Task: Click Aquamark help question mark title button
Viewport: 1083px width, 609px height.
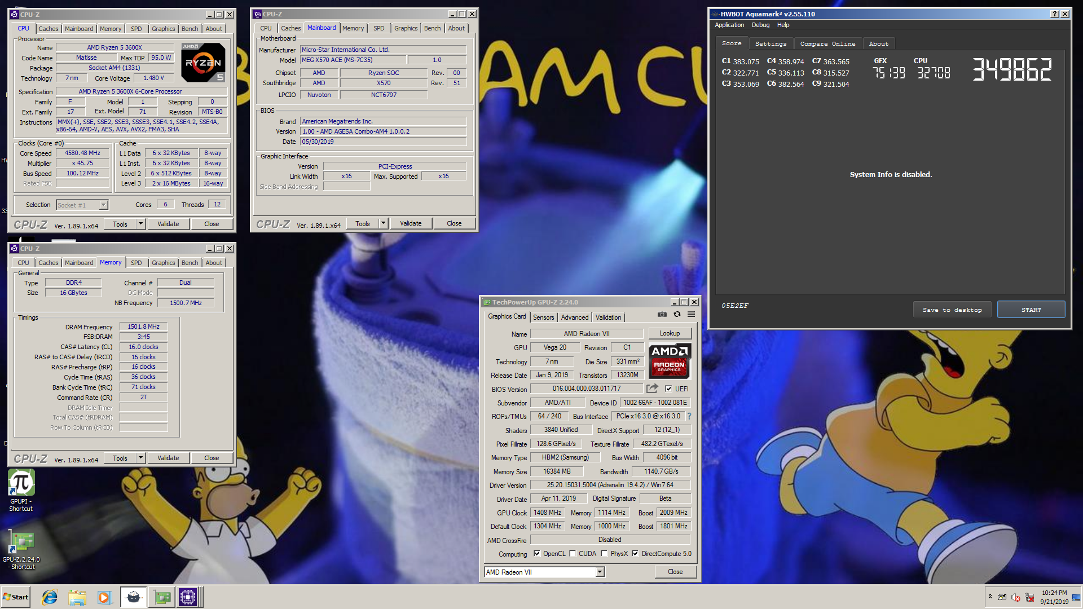Action: (1055, 14)
